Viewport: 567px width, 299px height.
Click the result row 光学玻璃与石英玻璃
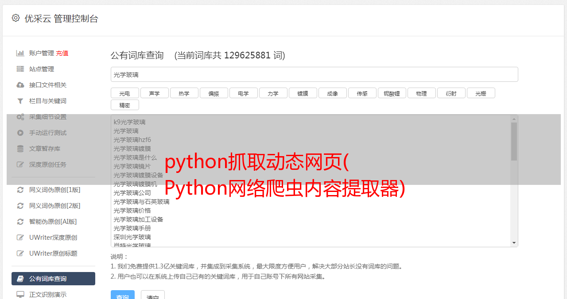click(141, 202)
